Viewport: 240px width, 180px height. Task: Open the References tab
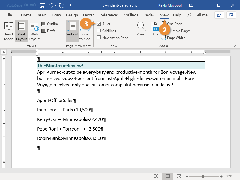tap(109, 15)
